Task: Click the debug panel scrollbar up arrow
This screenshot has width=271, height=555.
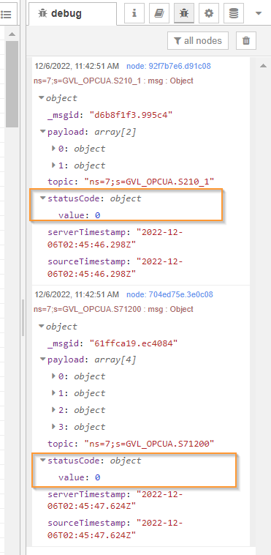Action: 263,66
